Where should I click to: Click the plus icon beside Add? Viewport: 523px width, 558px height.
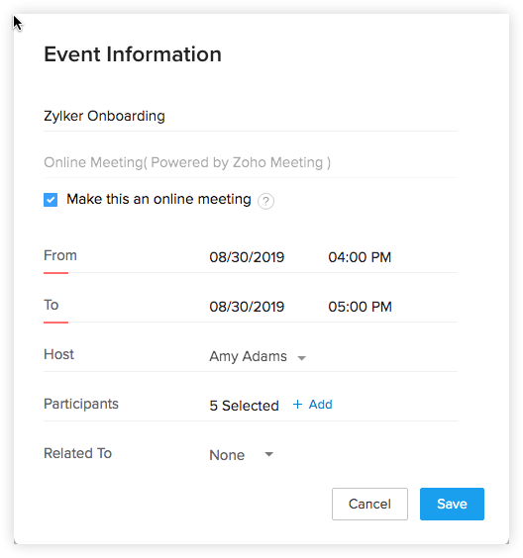297,405
